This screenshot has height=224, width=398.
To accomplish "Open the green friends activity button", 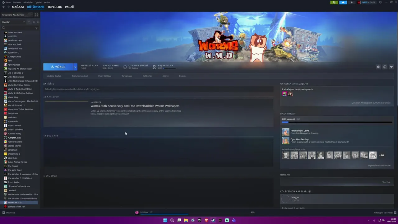I will (x=334, y=2).
